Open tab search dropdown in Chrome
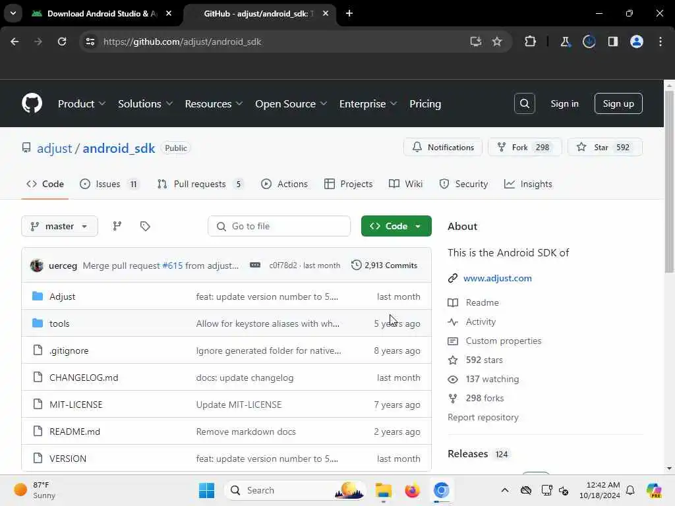 coord(13,13)
